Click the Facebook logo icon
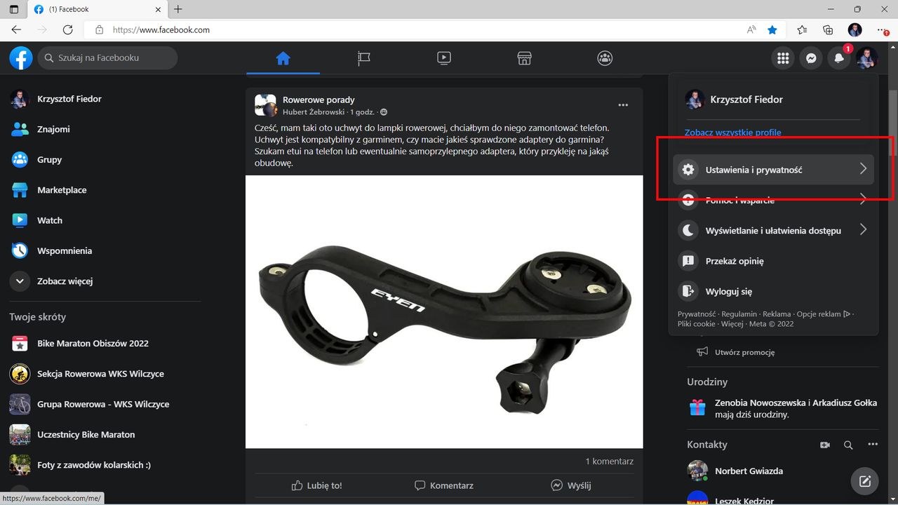 pos(21,58)
